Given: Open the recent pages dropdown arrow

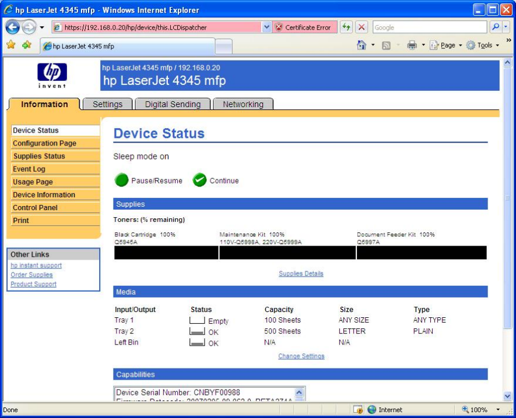Looking at the screenshot, I should [42, 27].
